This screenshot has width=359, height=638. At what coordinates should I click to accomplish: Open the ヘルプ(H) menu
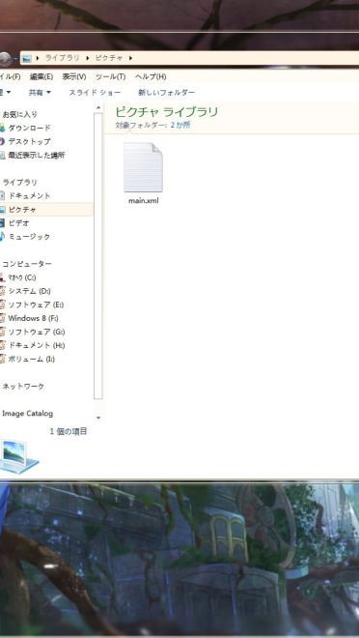[x=151, y=76]
